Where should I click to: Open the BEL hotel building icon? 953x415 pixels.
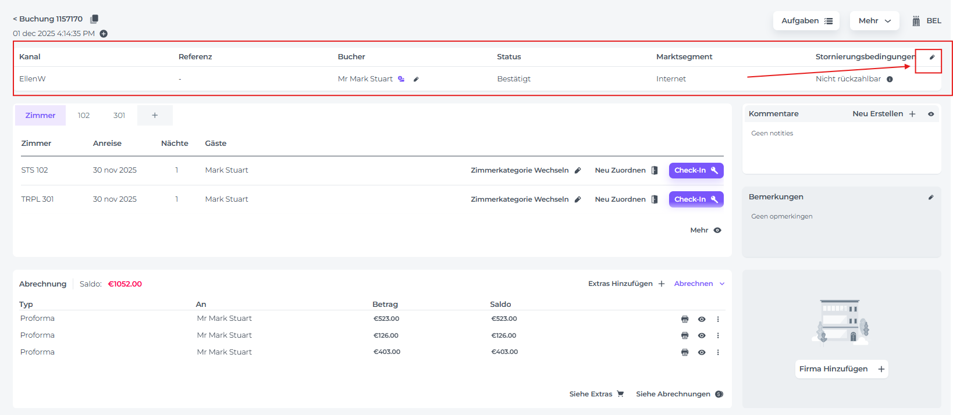pyautogui.click(x=916, y=21)
